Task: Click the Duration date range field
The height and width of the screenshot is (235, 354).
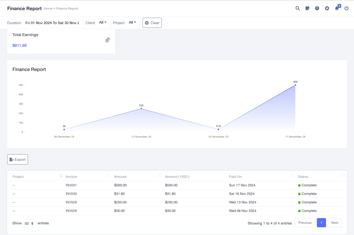Action: coord(52,23)
